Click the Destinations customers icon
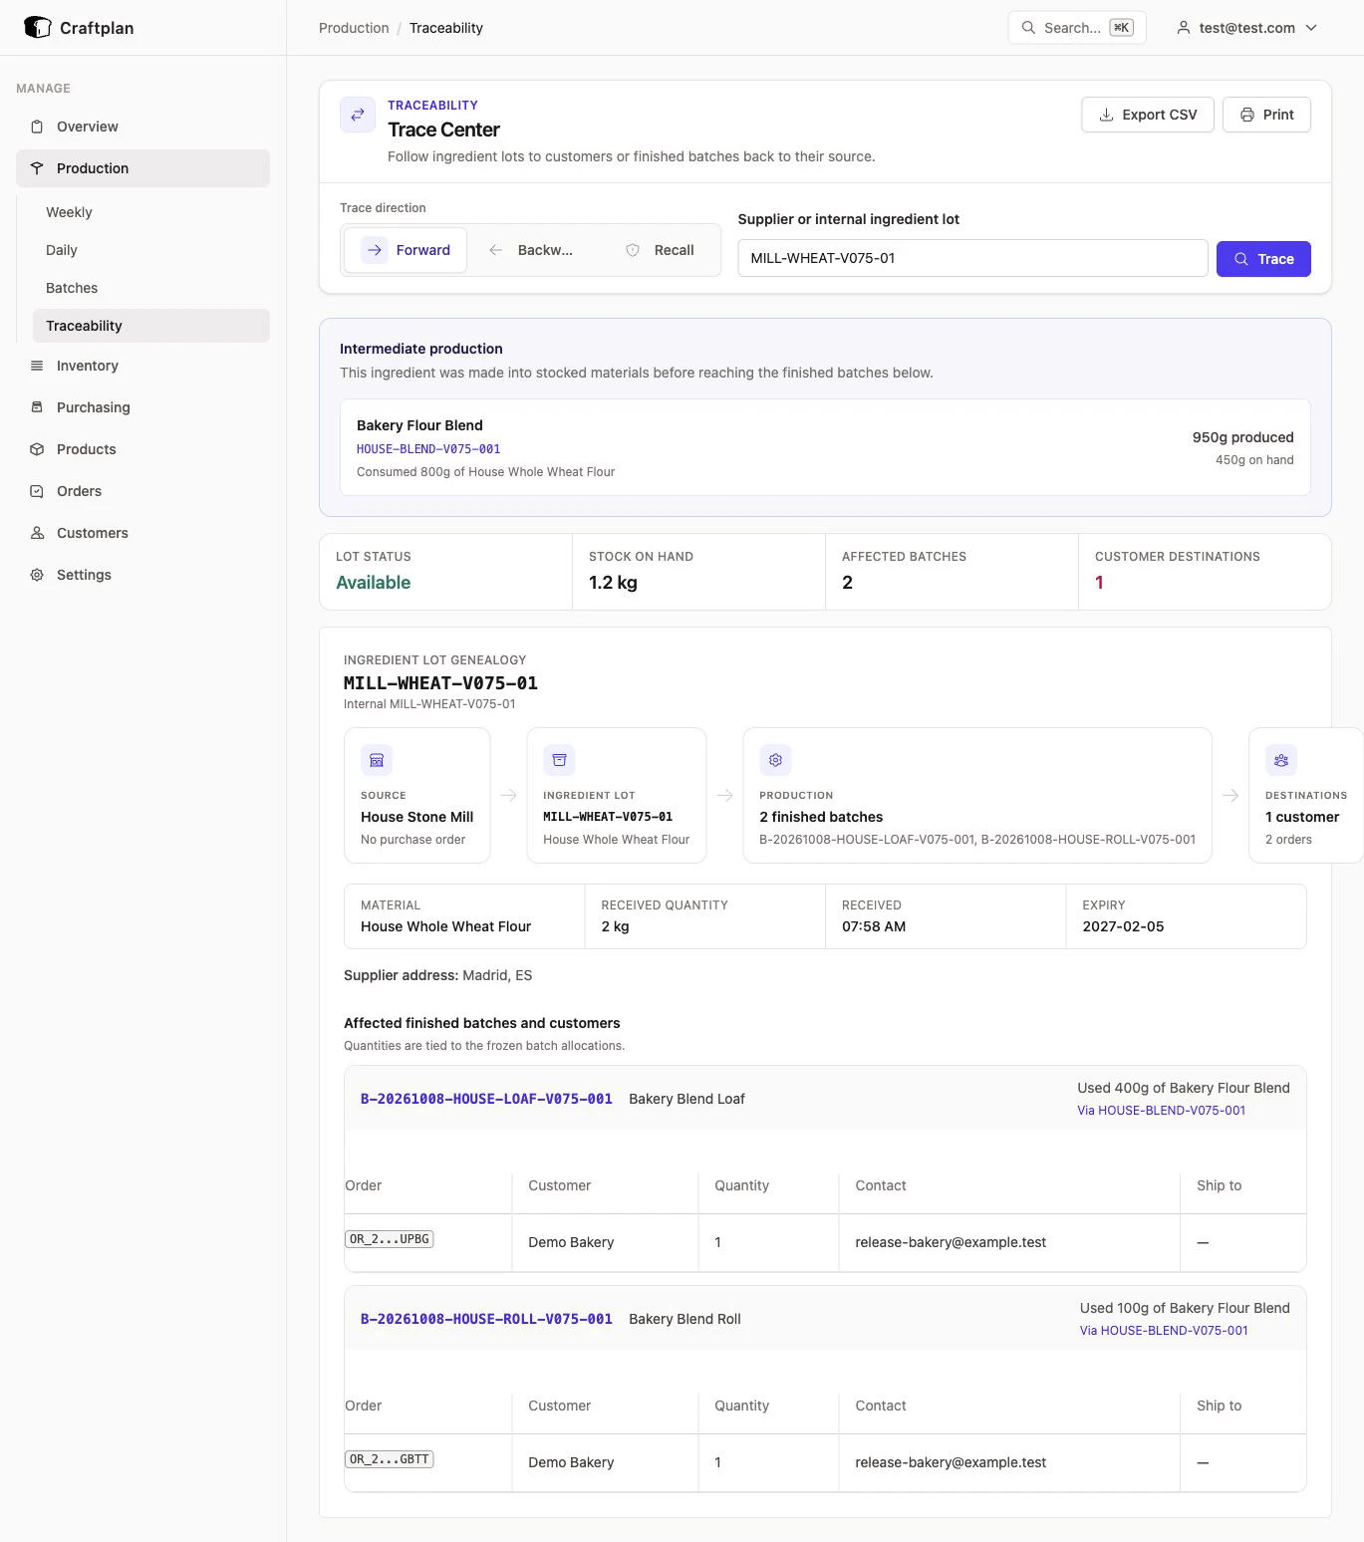 coord(1281,760)
